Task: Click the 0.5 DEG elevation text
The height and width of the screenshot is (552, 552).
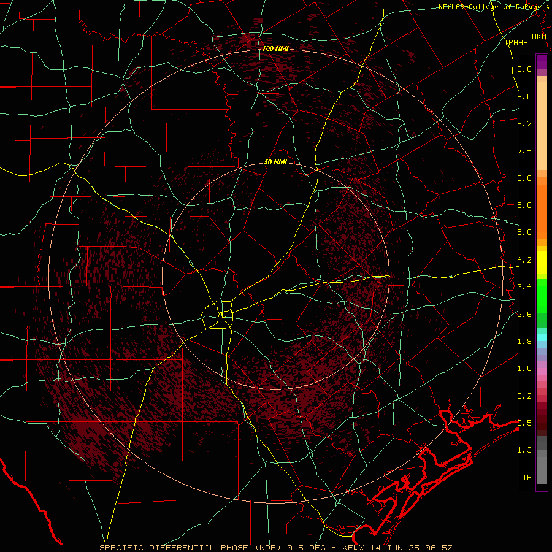Action: point(306,548)
